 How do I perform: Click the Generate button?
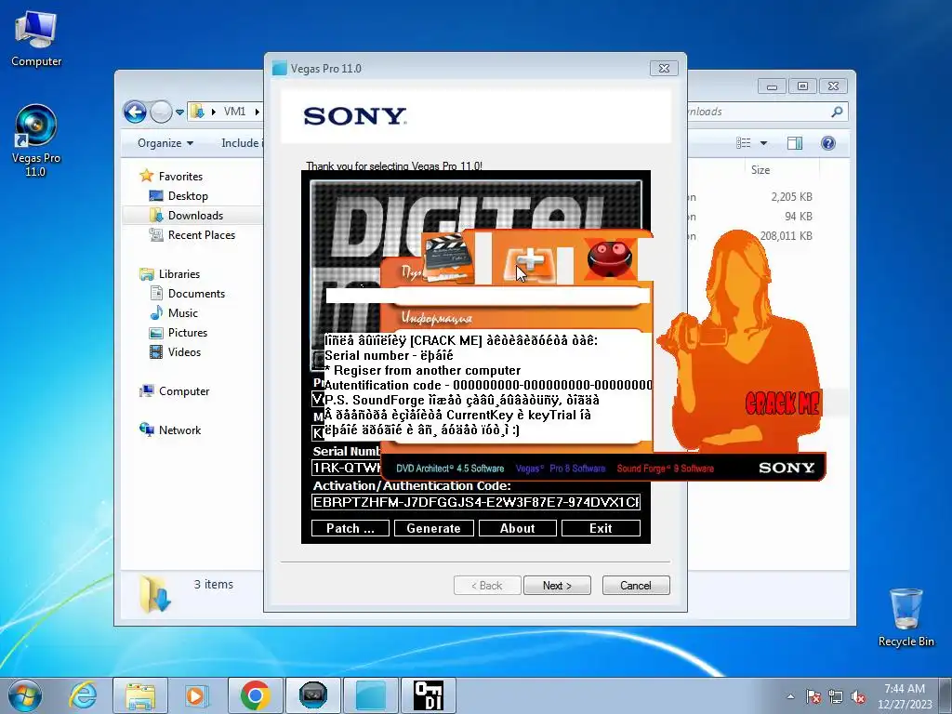pyautogui.click(x=433, y=528)
